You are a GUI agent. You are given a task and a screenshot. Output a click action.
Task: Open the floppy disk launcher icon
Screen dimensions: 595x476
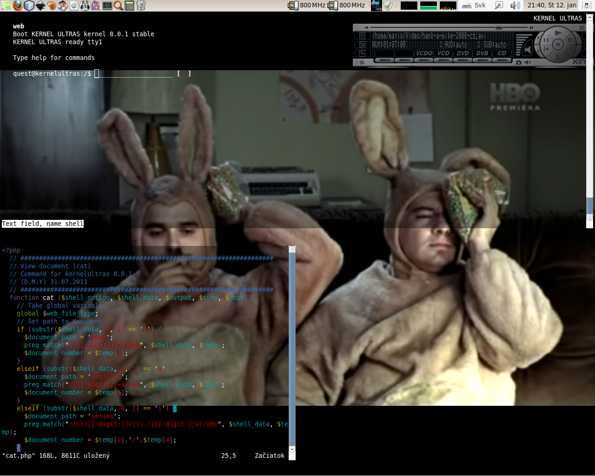85,6
